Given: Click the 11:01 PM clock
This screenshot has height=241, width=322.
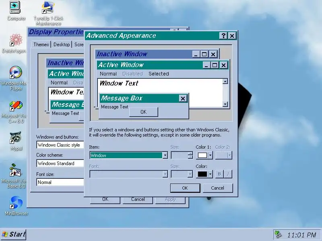Looking at the screenshot, I should (301, 235).
